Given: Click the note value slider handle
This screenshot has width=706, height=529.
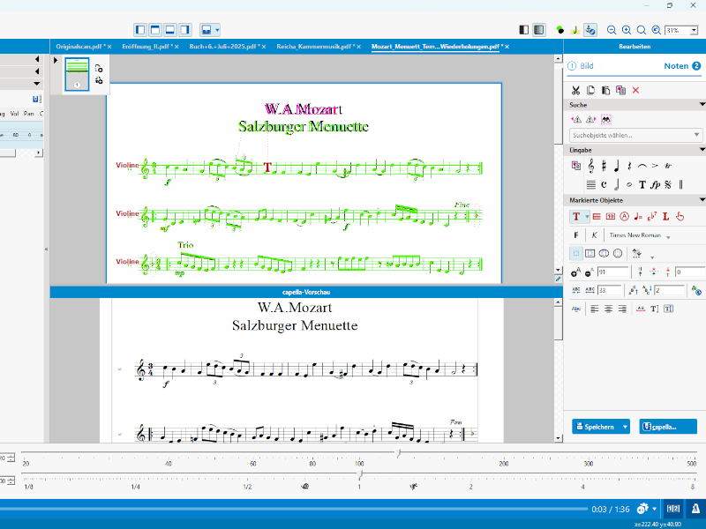Looking at the screenshot, I should (360, 474).
